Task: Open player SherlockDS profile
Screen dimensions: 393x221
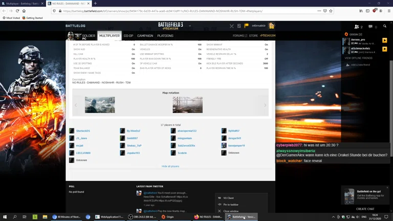Action: click(x=83, y=131)
